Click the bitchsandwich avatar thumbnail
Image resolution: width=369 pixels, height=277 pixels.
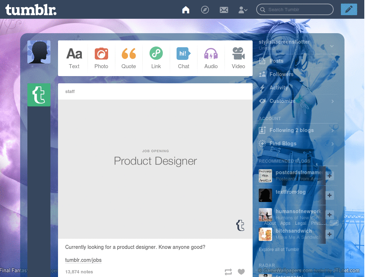pos(265,234)
